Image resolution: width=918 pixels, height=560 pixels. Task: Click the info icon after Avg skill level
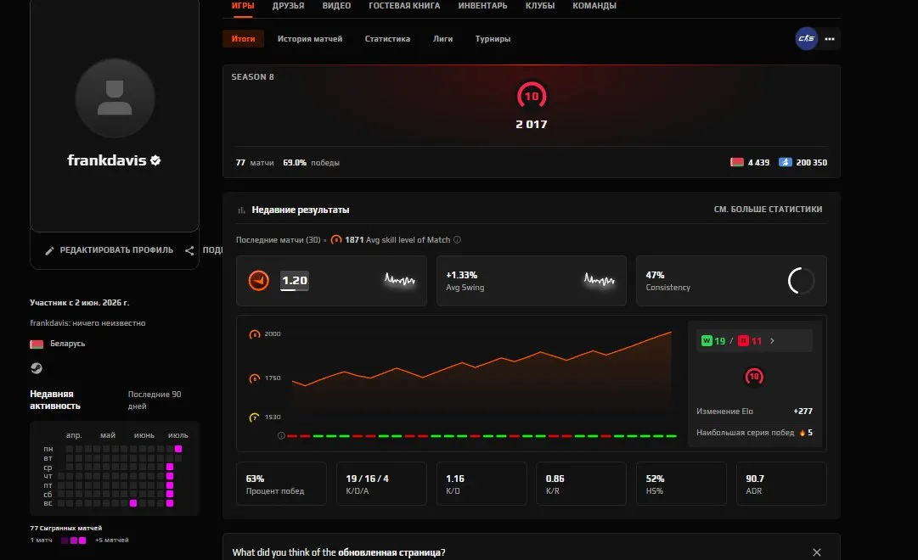(x=457, y=240)
